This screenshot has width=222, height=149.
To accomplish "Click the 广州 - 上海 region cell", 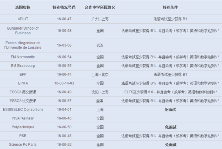I will (x=100, y=19).
